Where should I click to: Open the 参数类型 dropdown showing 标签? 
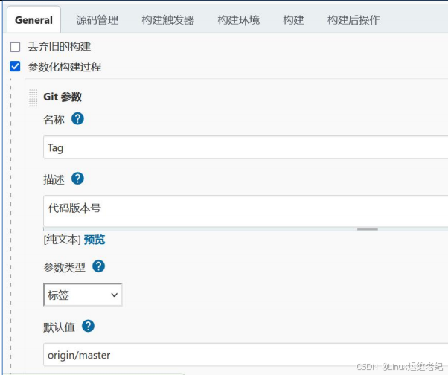click(x=83, y=295)
